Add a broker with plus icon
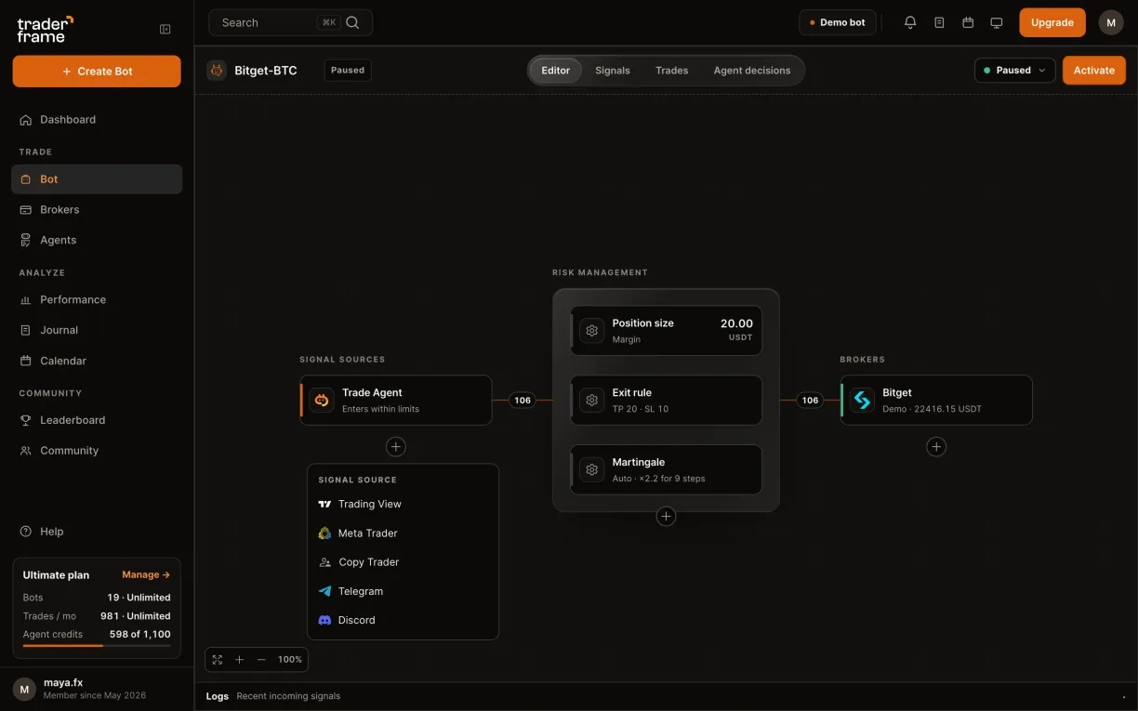The image size is (1138, 711). click(936, 447)
